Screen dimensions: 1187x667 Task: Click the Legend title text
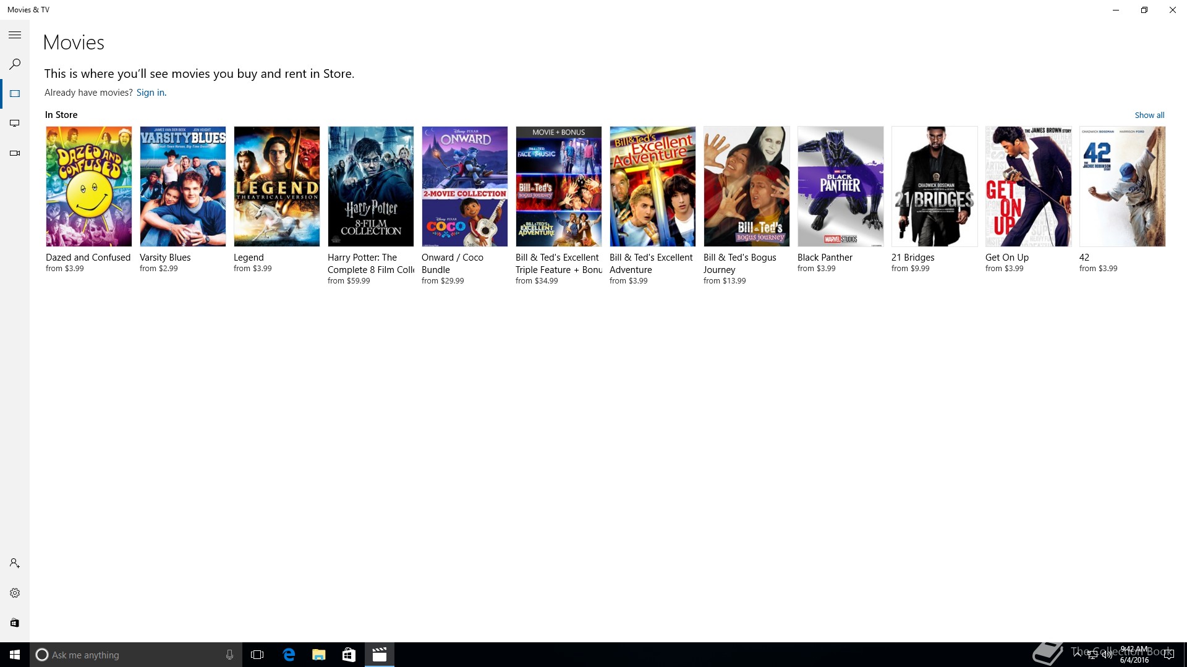(x=249, y=258)
